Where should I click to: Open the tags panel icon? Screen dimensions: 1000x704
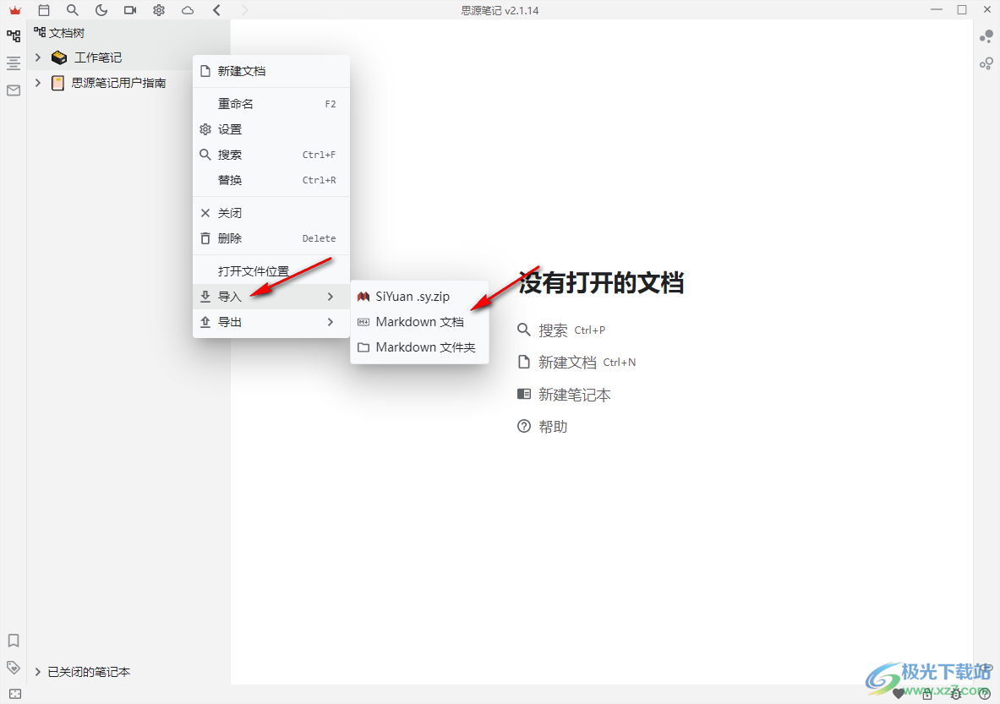pos(14,668)
